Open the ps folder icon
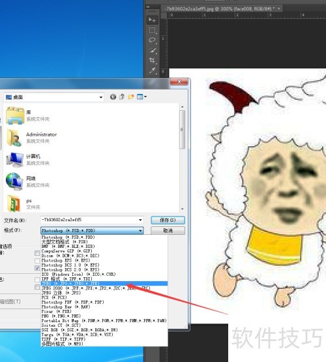Screen dimensions: 326x362 tap(14, 204)
